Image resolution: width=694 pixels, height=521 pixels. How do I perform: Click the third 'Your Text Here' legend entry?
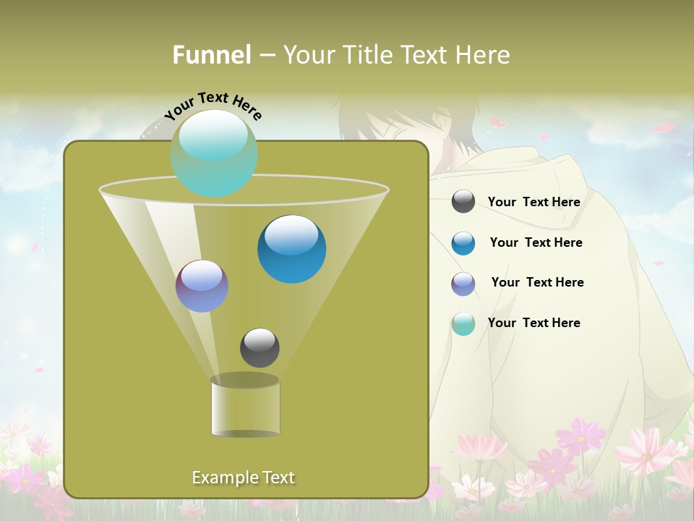pyautogui.click(x=536, y=282)
